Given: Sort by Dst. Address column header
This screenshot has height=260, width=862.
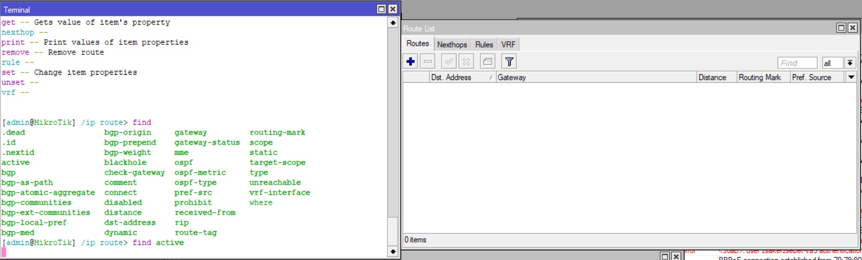Looking at the screenshot, I should (x=462, y=77).
